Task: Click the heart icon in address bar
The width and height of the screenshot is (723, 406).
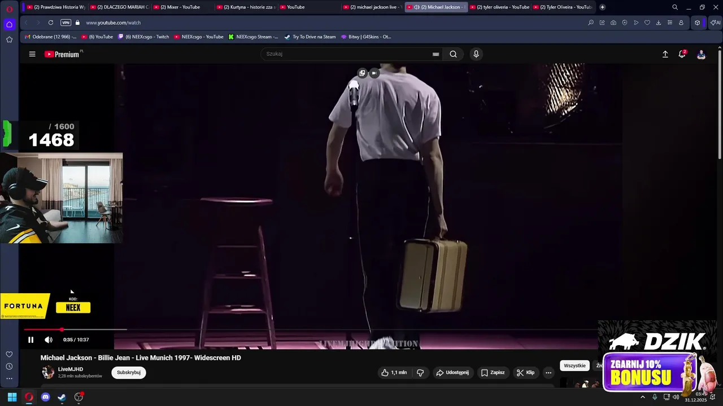Action: point(647,23)
